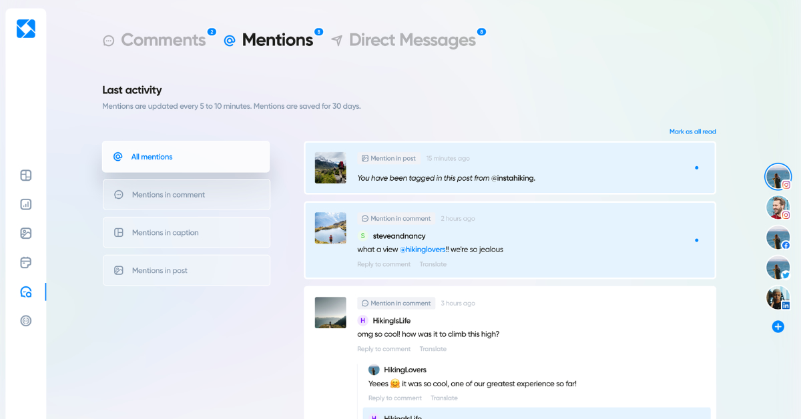Open the instahiking tagged post thumbnail
This screenshot has width=801, height=419.
[x=330, y=167]
